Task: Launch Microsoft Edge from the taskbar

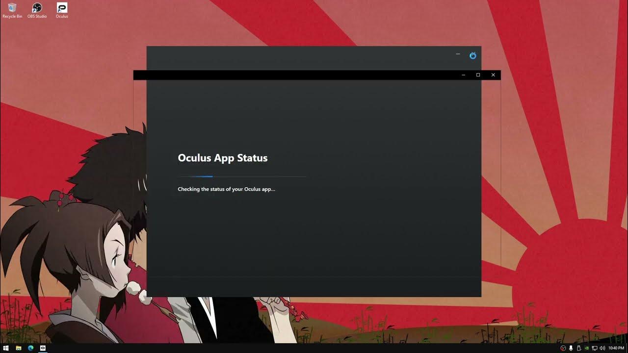Action: [x=30, y=348]
